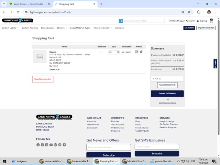Click the promo code field containing SAVE20

(x=167, y=79)
